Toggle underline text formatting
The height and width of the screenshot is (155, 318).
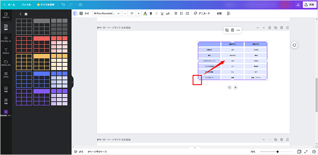pyautogui.click(x=162, y=14)
